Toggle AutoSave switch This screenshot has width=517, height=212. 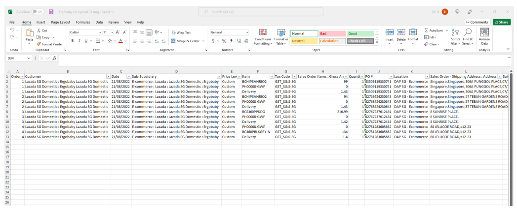pyautogui.click(x=38, y=11)
